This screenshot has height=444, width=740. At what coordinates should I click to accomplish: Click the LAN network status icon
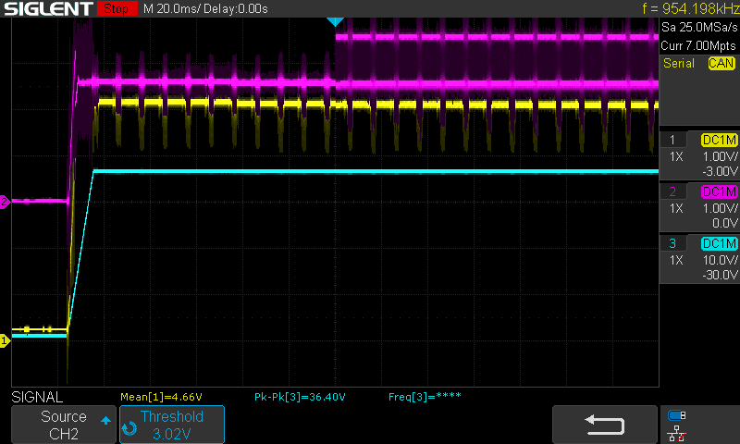pyautogui.click(x=677, y=433)
